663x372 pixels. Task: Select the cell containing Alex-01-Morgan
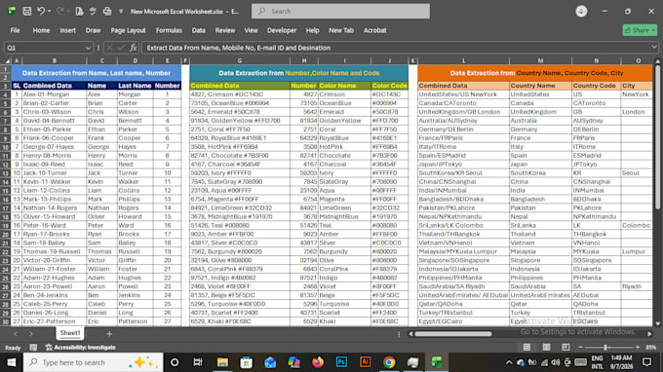coord(55,94)
